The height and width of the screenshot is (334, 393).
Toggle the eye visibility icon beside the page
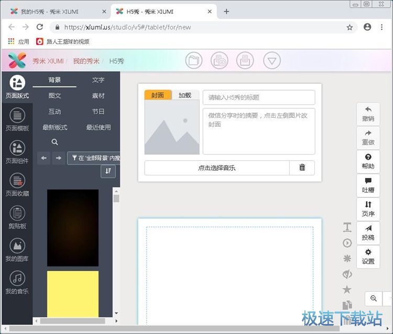click(x=347, y=274)
